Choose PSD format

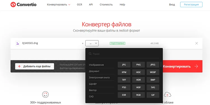(x=124, y=87)
